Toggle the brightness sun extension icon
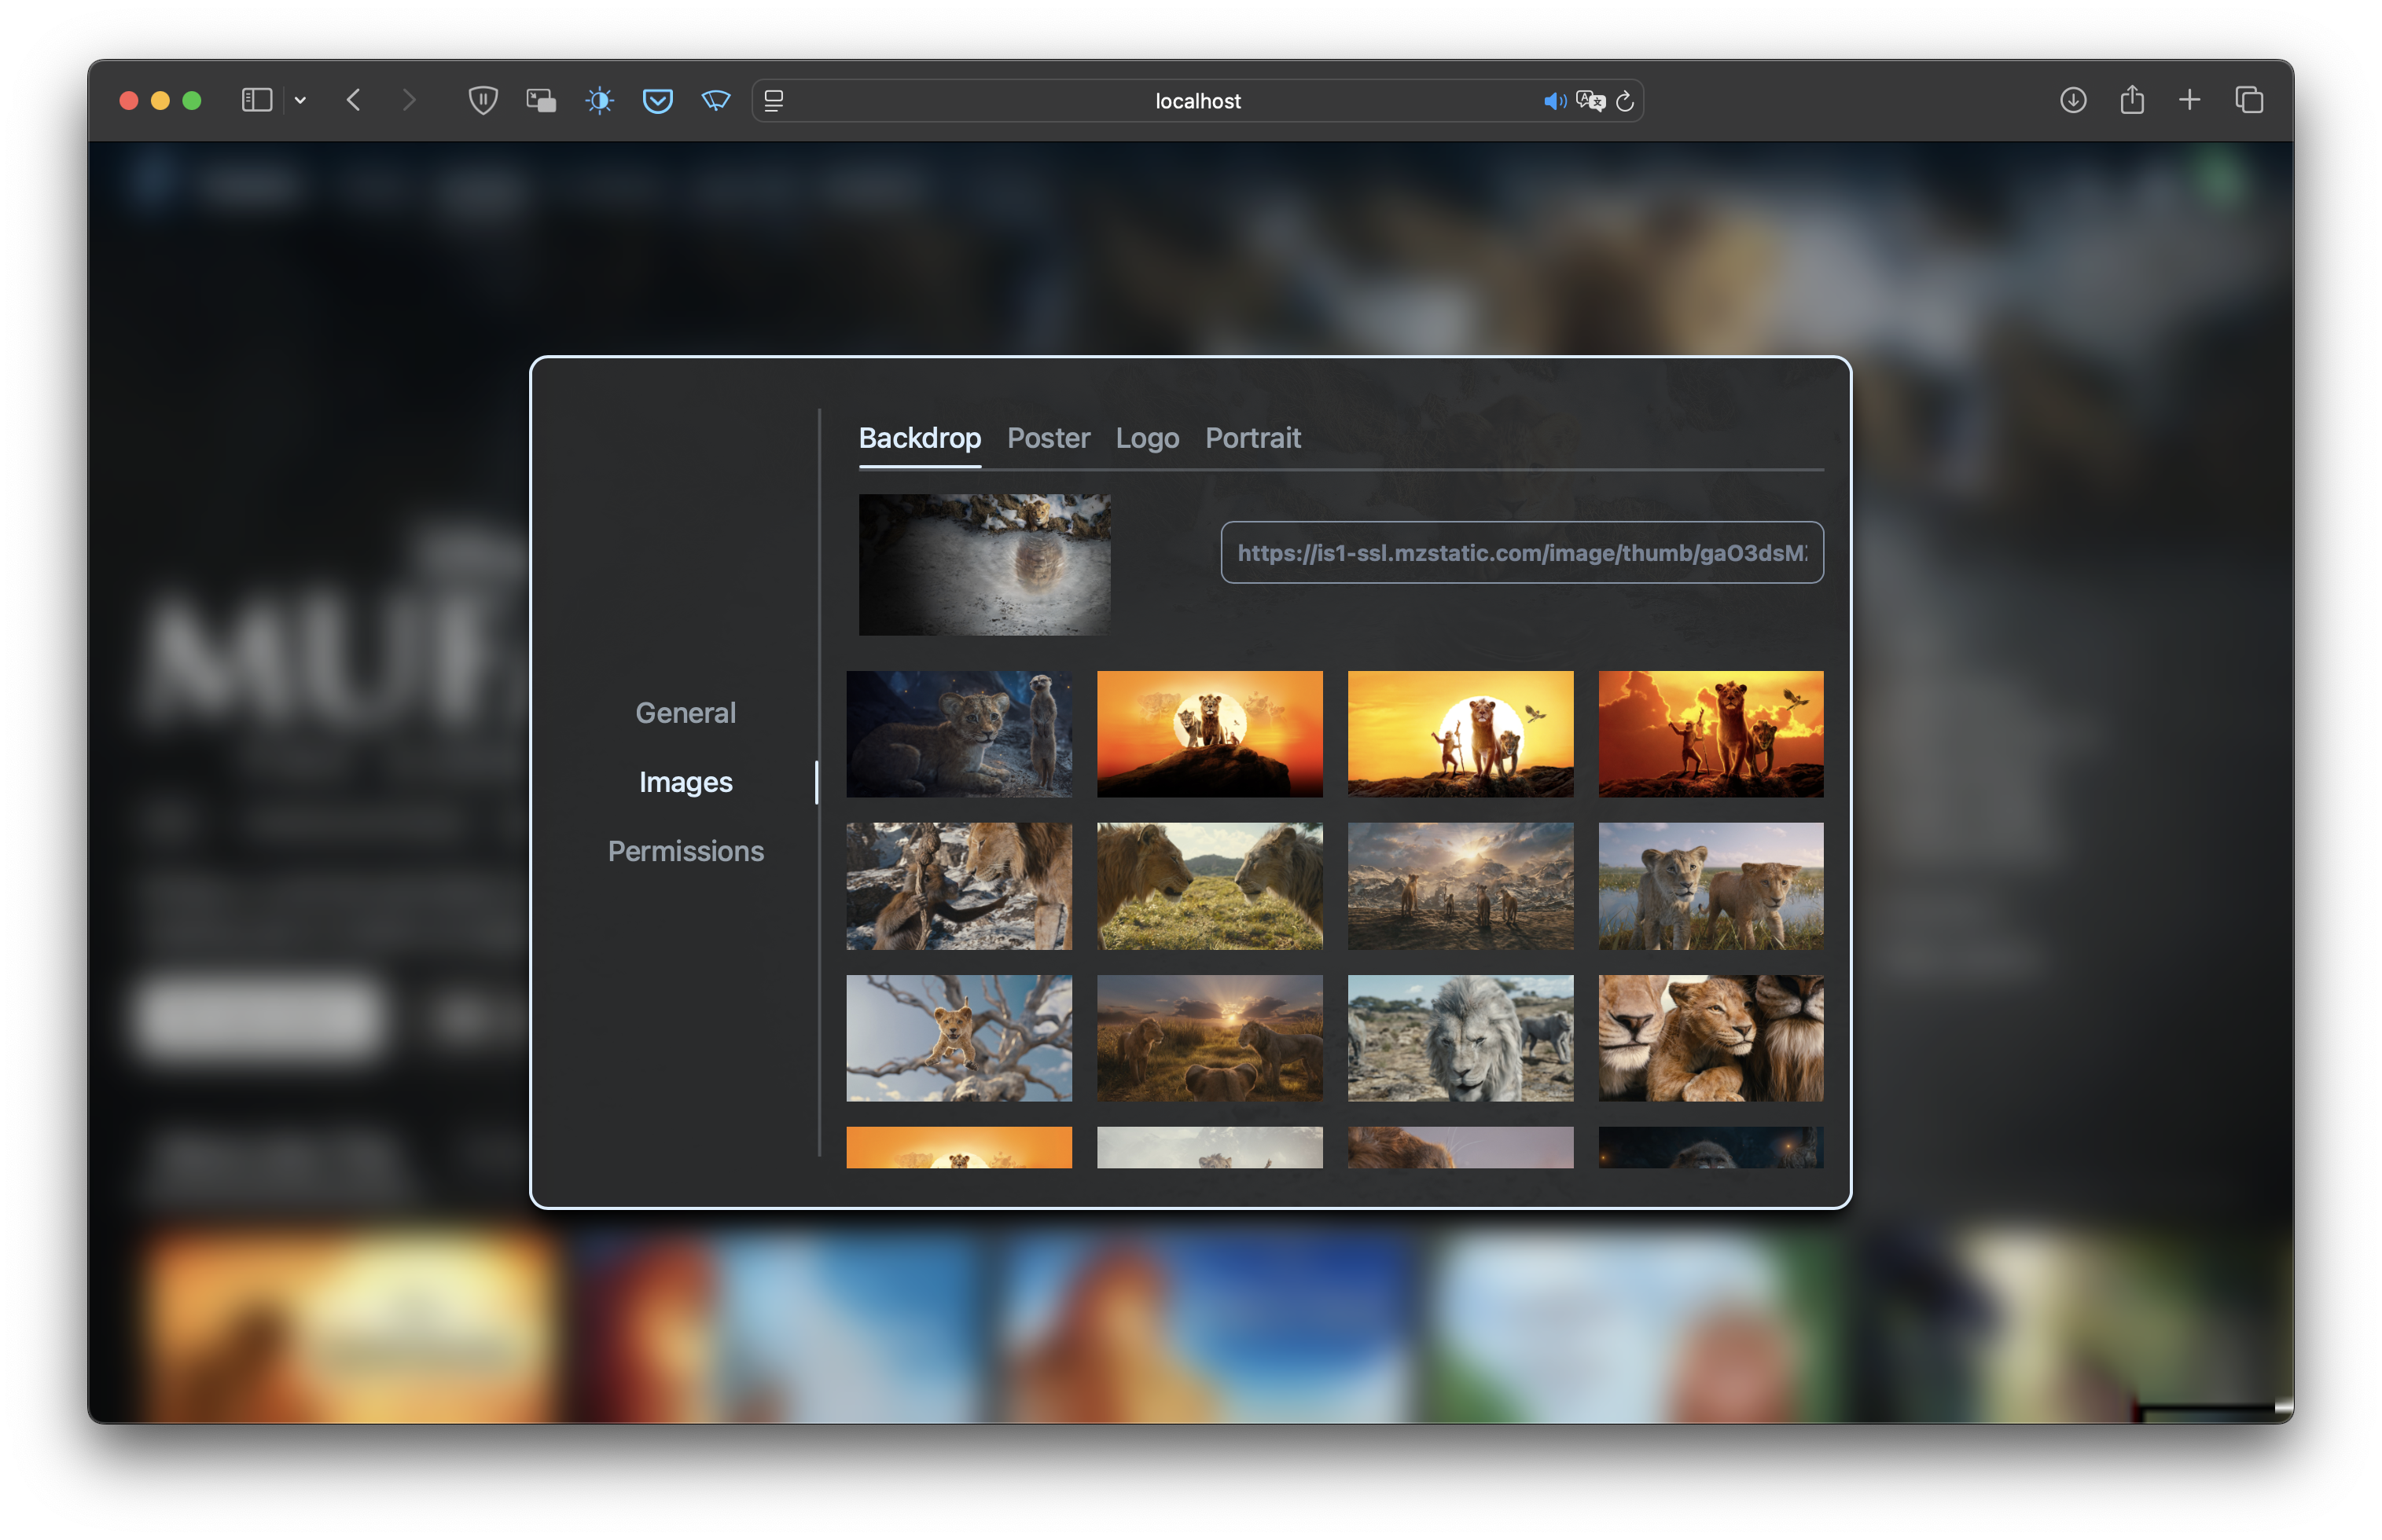 (x=599, y=100)
